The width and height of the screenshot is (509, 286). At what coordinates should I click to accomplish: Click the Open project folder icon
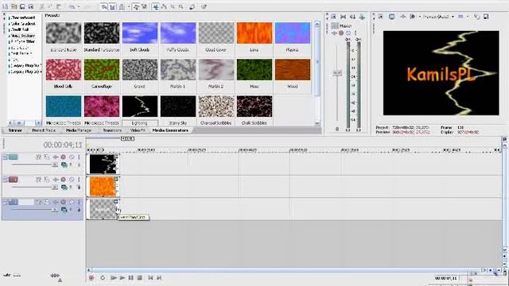(14, 6)
